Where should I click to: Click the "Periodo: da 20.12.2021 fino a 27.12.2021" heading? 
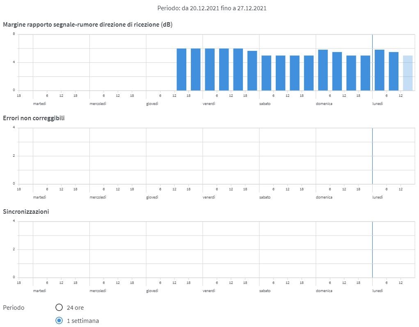tap(212, 8)
